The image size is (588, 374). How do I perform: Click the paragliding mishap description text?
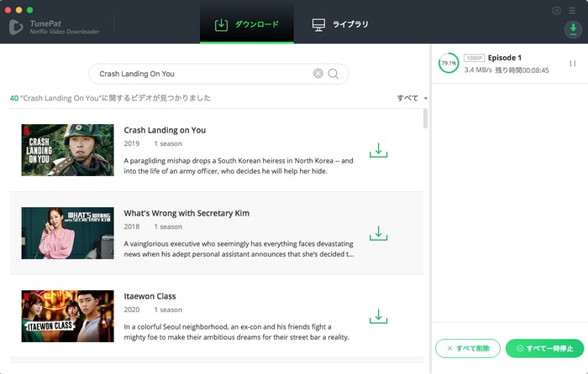239,166
